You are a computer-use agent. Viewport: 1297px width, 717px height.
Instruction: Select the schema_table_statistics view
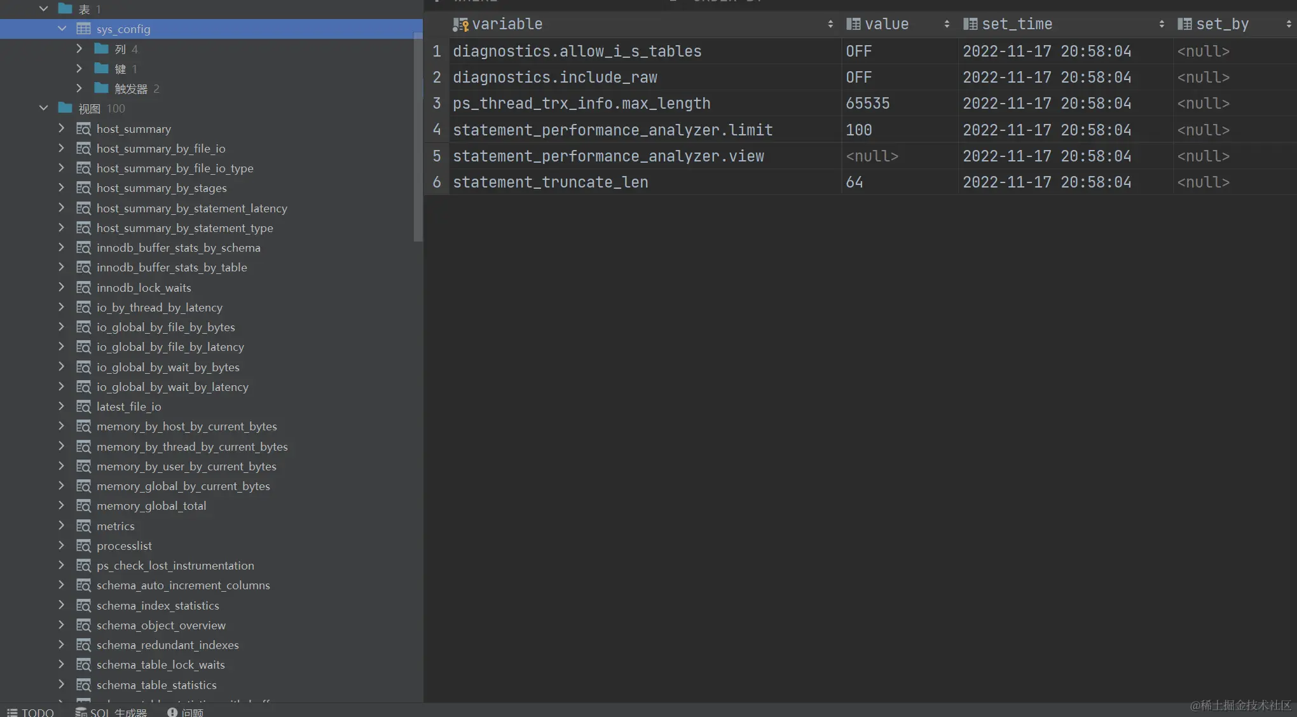(x=156, y=685)
